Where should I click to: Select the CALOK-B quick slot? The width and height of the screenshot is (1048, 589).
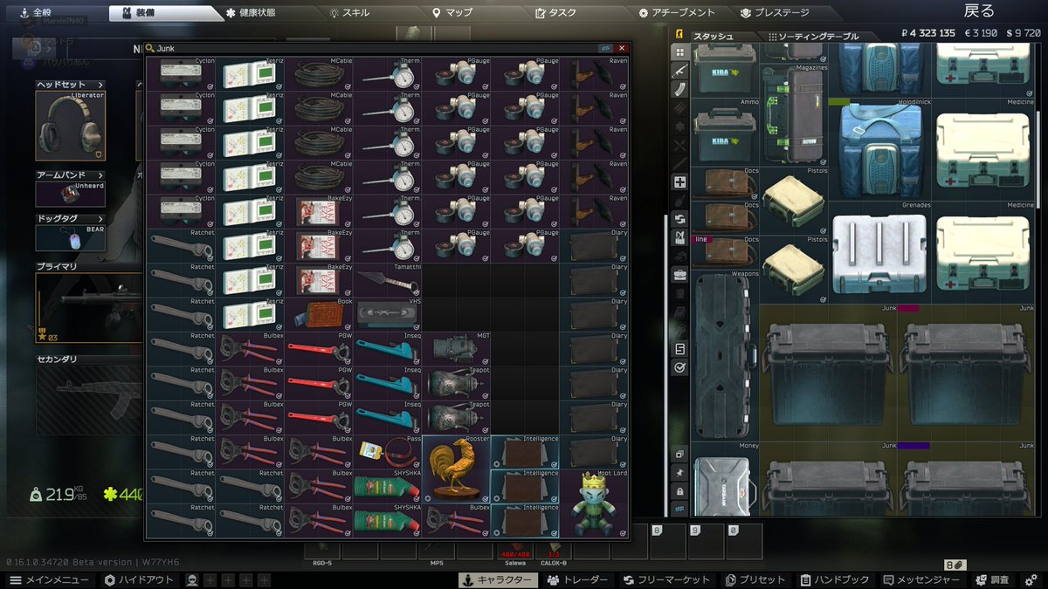point(553,551)
